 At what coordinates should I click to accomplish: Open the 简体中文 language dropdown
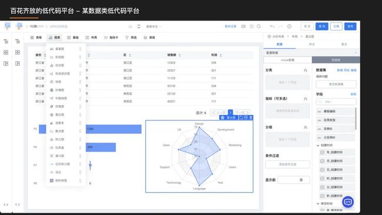(x=154, y=26)
